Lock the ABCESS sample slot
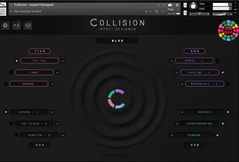Image resolution: width=239 pixels, height=162 pixels. [182, 112]
